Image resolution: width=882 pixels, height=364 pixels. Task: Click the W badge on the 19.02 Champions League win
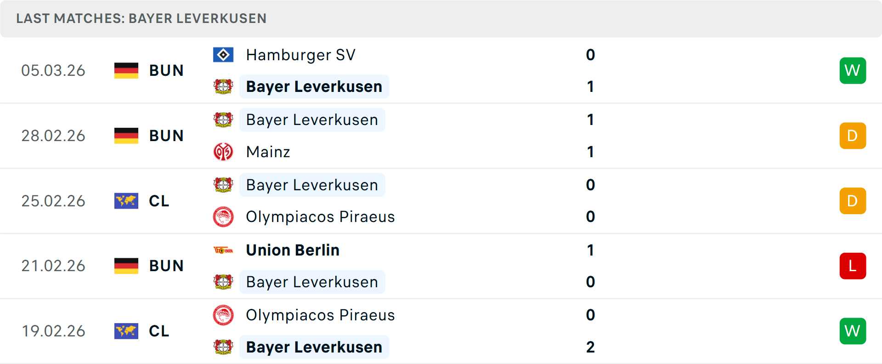pyautogui.click(x=853, y=331)
